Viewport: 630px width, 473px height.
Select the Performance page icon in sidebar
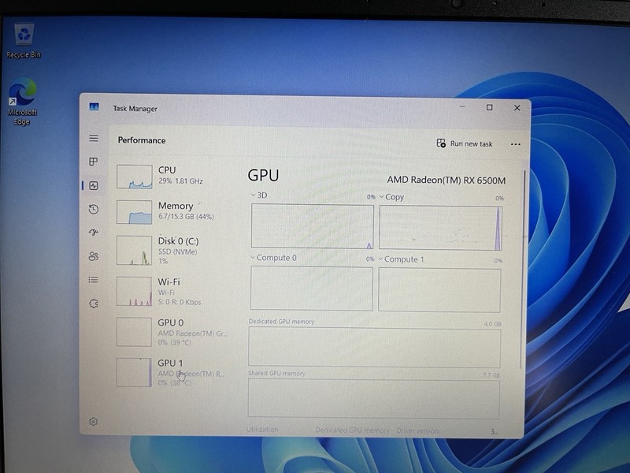tap(94, 185)
